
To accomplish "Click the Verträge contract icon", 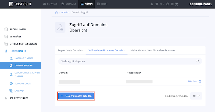I will click(6, 36).
